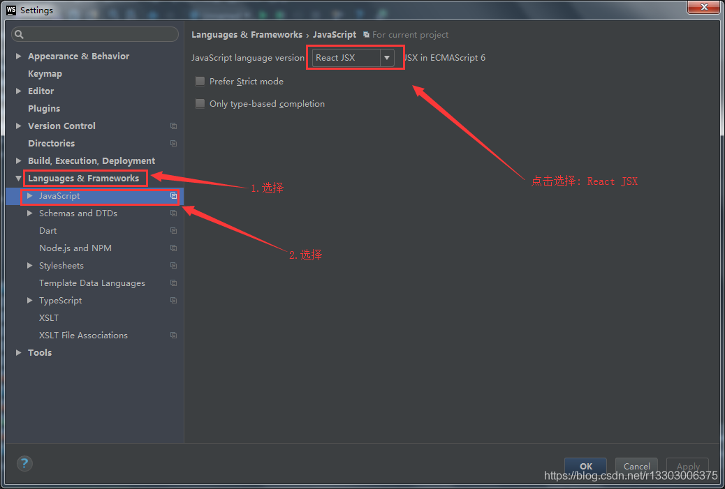Click the help question mark icon

point(24,463)
